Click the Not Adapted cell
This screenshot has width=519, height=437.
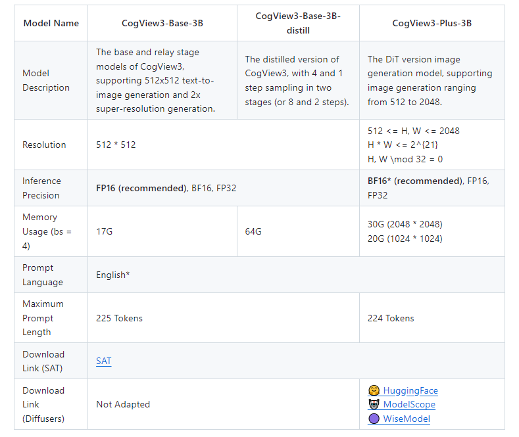[x=224, y=404]
